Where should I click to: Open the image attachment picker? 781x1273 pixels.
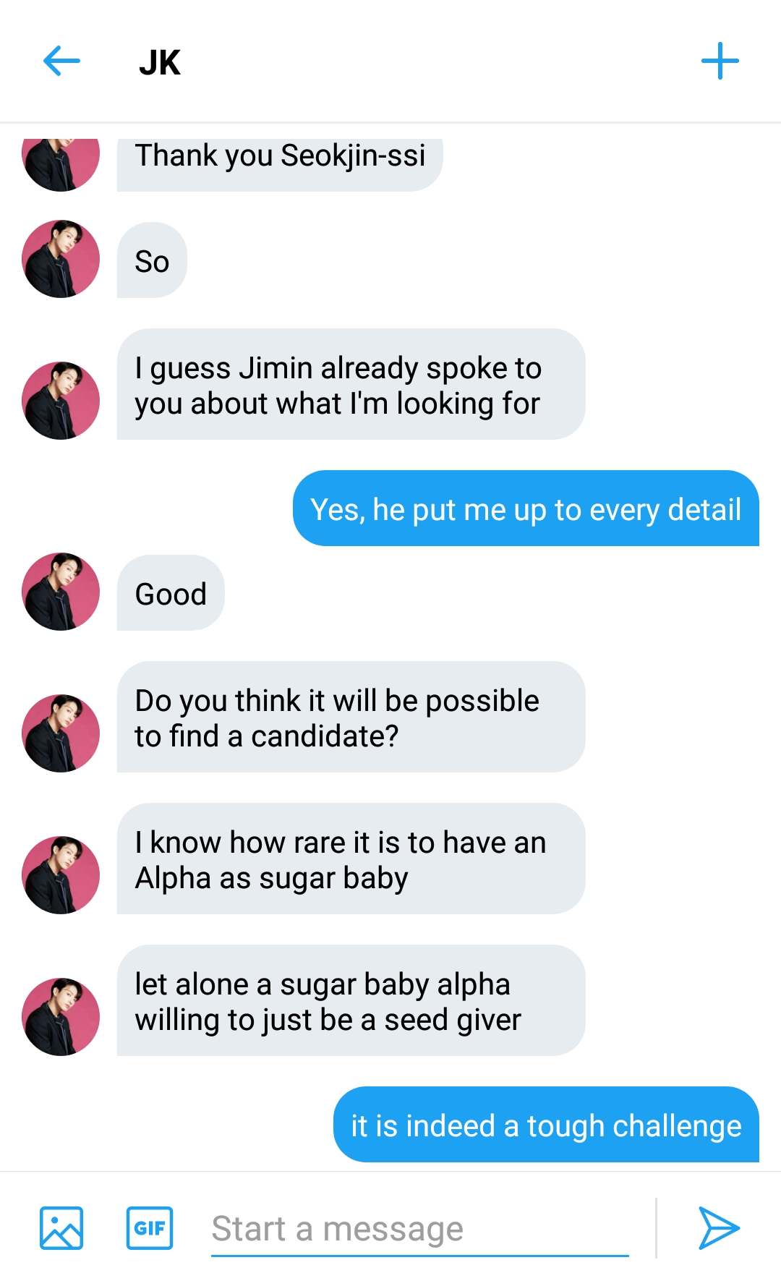coord(61,1227)
